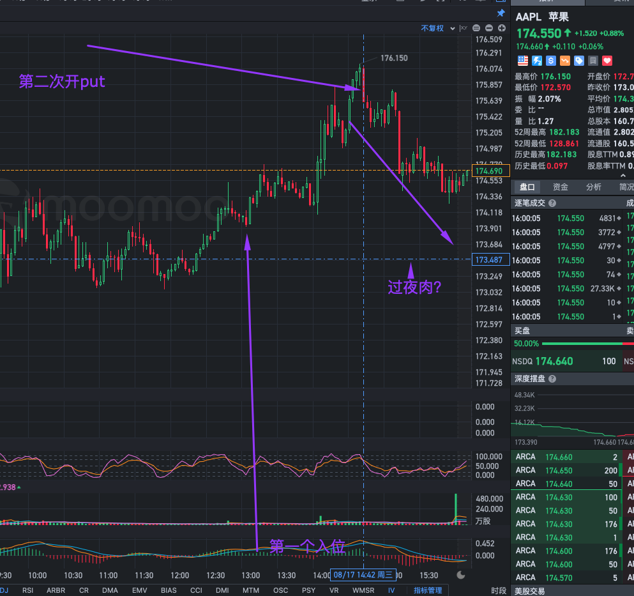
Task: Select the EMV indicator
Action: click(139, 590)
